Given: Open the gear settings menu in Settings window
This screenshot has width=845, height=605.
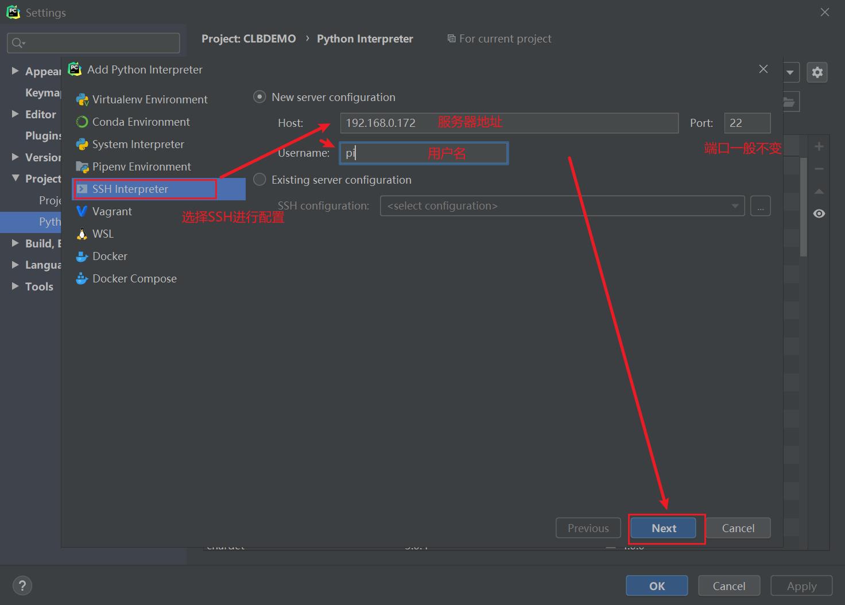Looking at the screenshot, I should pyautogui.click(x=817, y=72).
